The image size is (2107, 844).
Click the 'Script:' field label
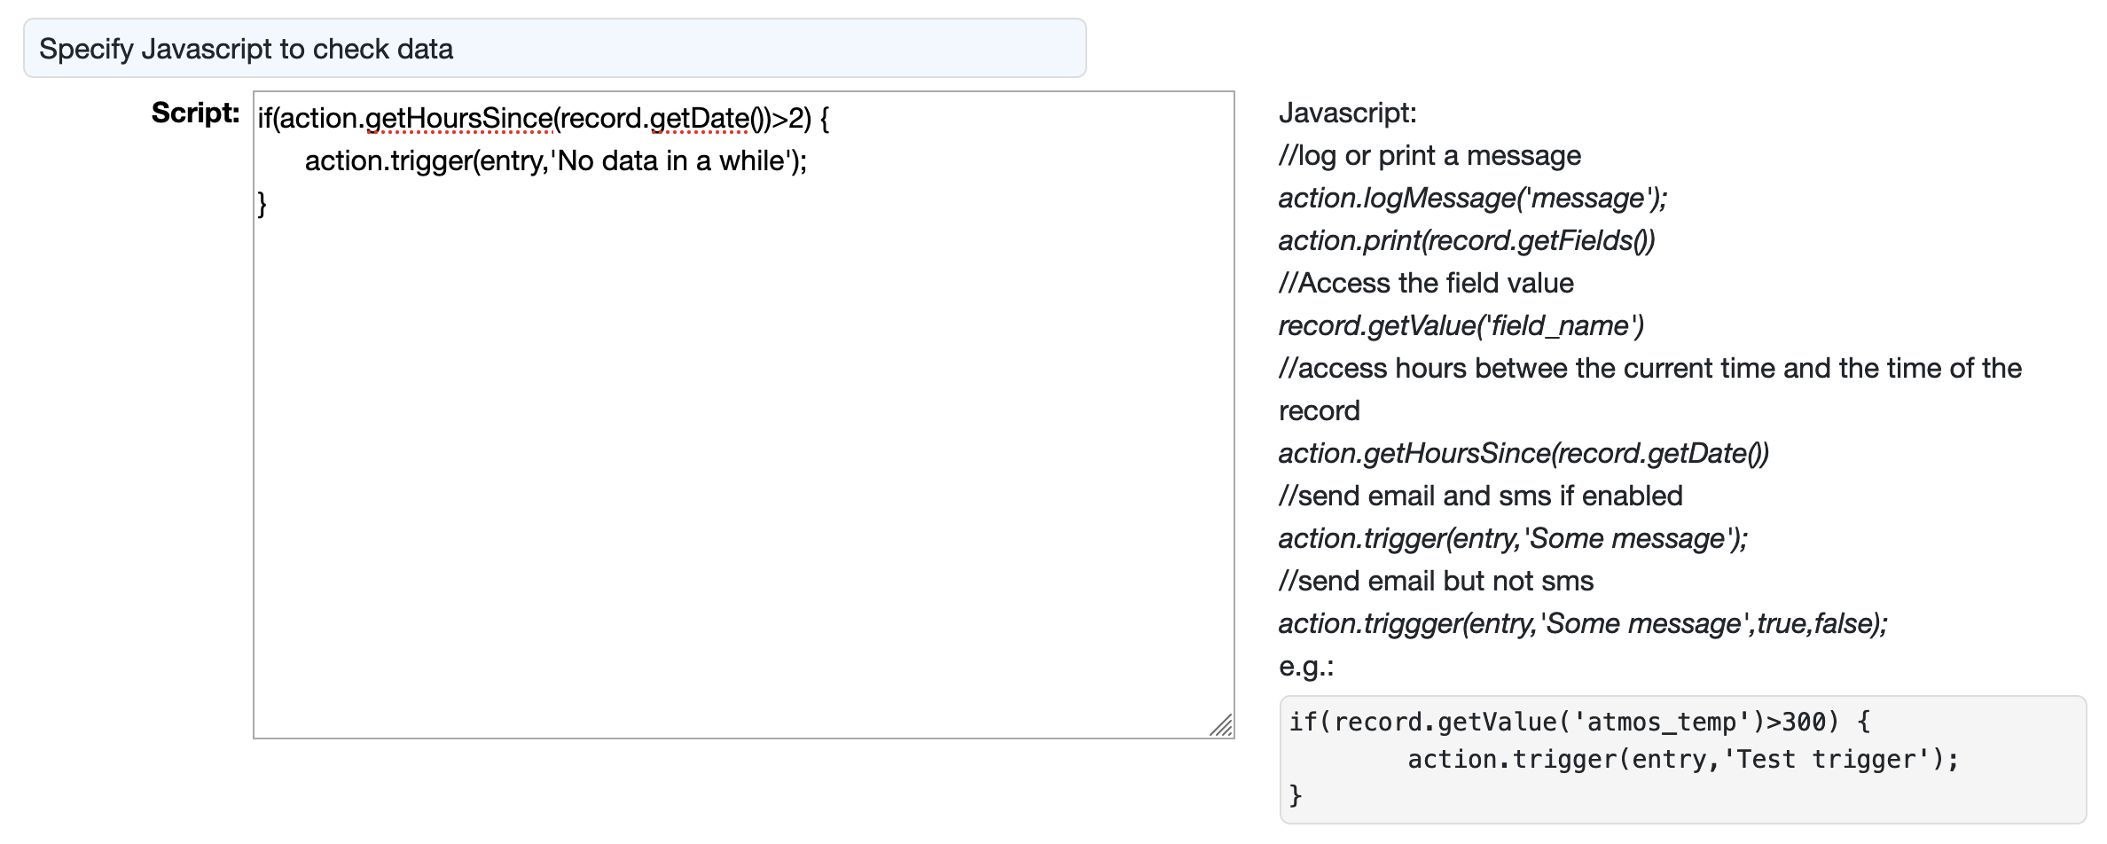click(x=195, y=113)
